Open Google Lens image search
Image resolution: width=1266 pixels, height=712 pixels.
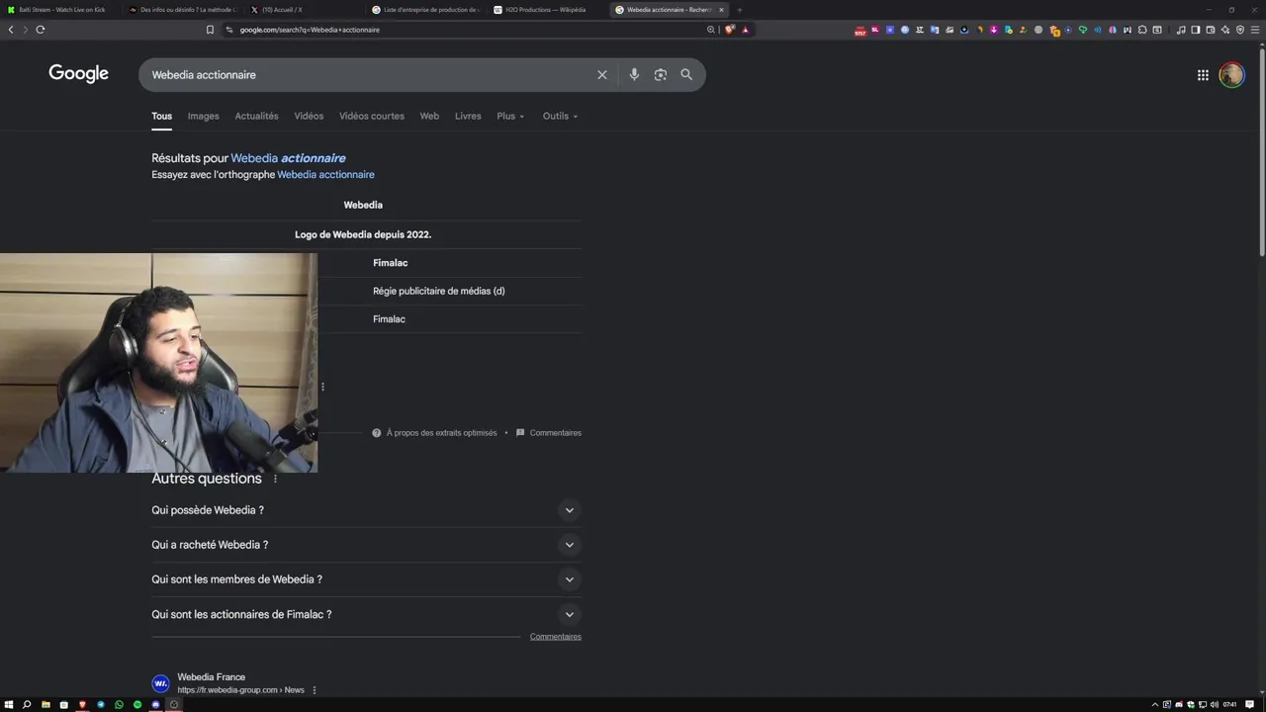coord(661,75)
